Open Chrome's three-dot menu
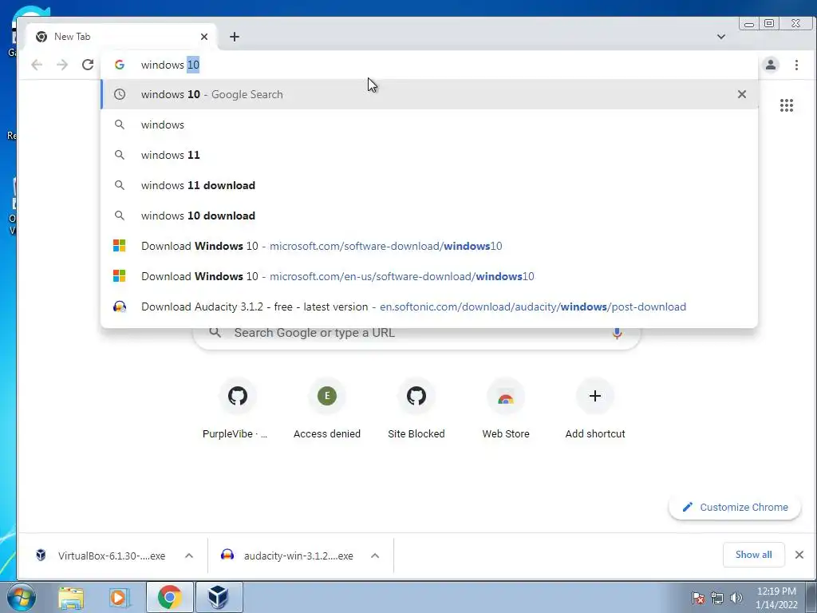This screenshot has width=817, height=613. 796,65
